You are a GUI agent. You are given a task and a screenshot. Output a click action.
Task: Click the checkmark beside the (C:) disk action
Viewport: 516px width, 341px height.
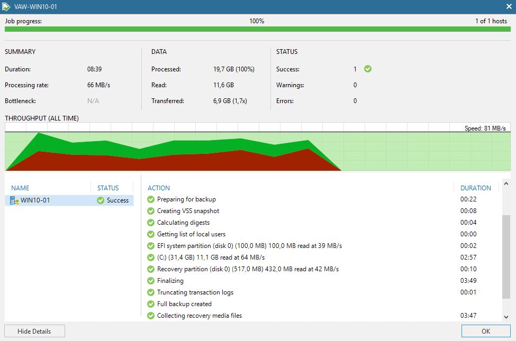(151, 257)
